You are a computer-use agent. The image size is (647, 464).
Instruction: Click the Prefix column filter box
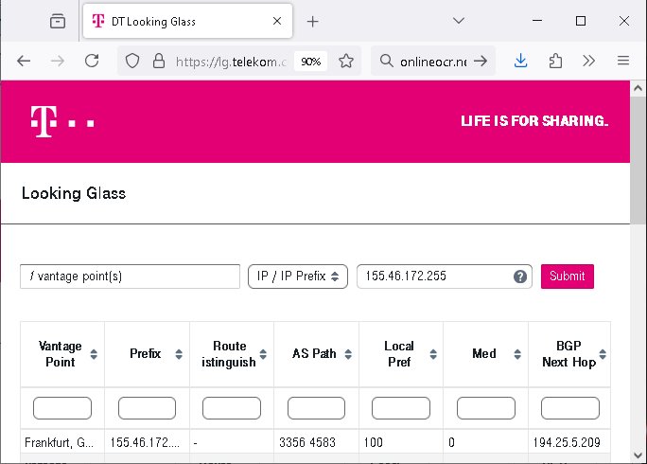[147, 408]
